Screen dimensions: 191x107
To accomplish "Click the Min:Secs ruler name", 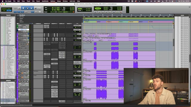I will [22, 17].
